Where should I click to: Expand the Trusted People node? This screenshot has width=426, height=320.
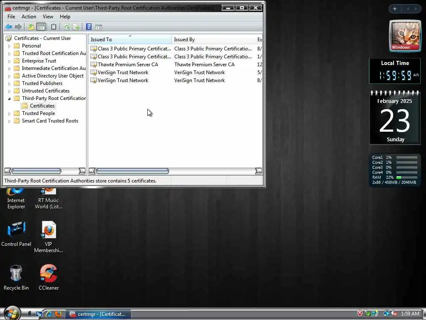tap(9, 113)
